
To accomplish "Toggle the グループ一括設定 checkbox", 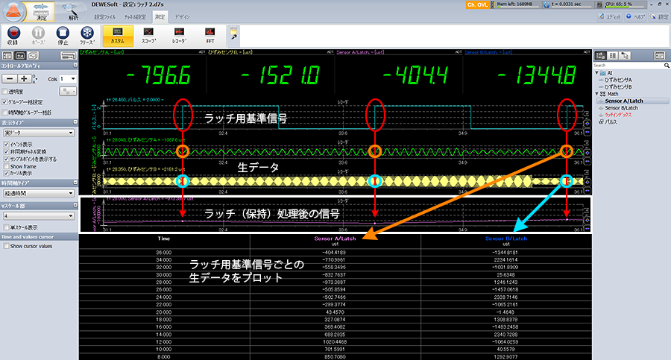I will pyautogui.click(x=5, y=102).
